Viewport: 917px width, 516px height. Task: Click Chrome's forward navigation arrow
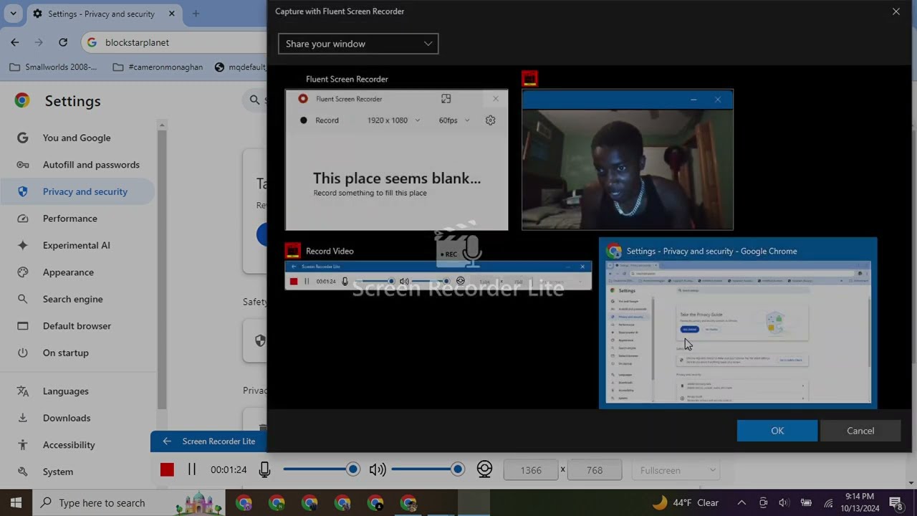(x=39, y=42)
